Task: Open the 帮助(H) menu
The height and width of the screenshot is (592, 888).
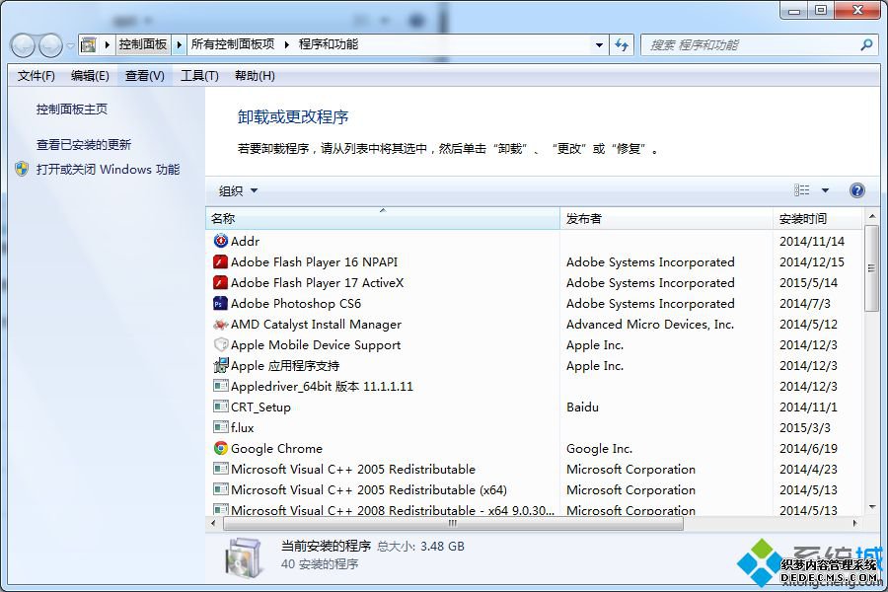Action: [255, 75]
